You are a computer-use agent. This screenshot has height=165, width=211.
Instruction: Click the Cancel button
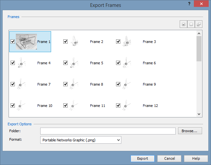point(169,158)
